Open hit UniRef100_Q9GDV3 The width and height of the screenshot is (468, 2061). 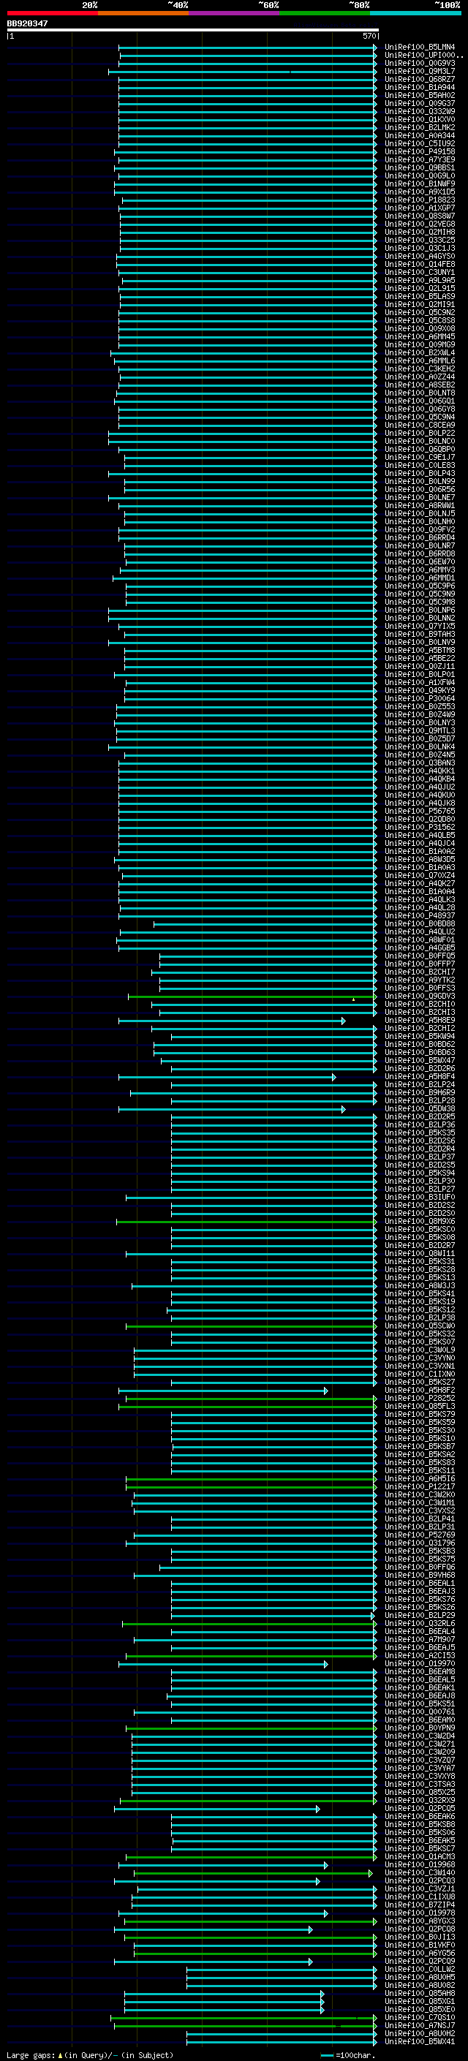(419, 996)
